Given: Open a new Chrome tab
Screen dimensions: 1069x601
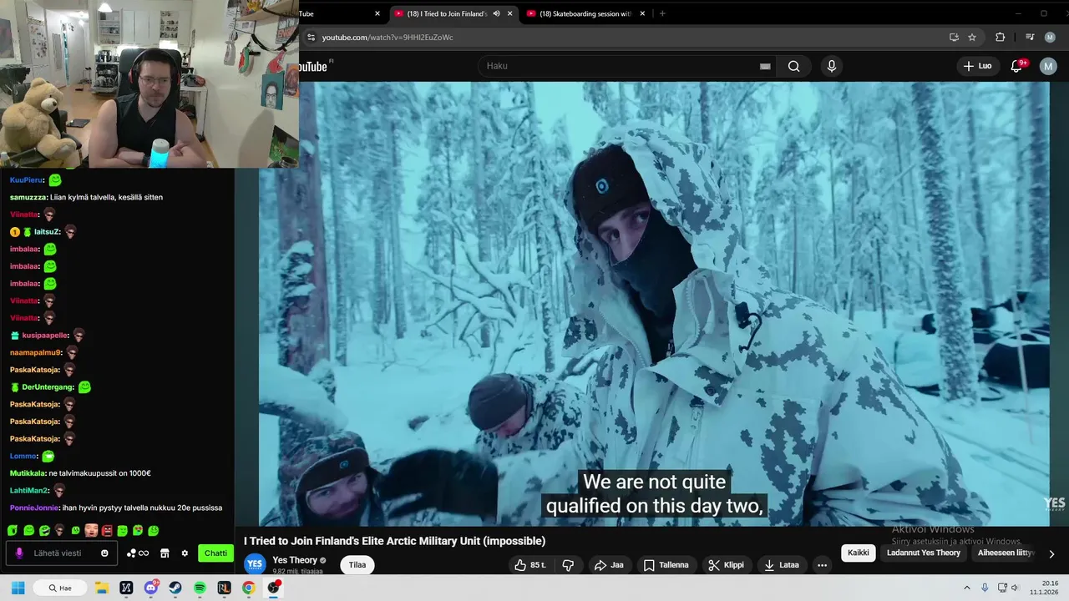Looking at the screenshot, I should click(662, 13).
